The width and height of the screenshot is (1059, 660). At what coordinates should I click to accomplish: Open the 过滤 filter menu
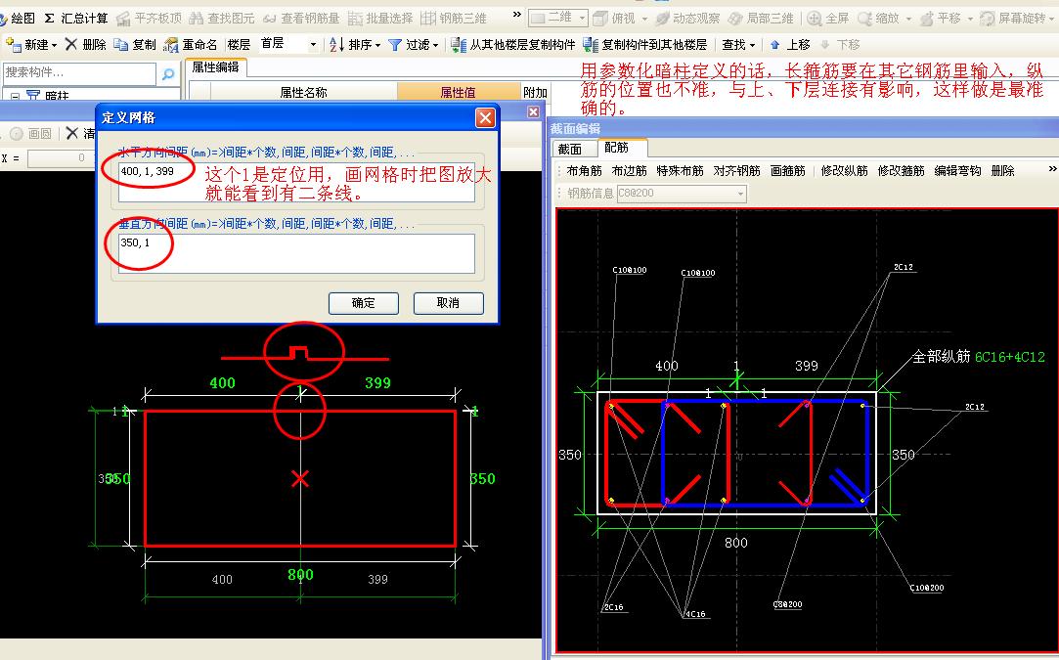click(414, 45)
